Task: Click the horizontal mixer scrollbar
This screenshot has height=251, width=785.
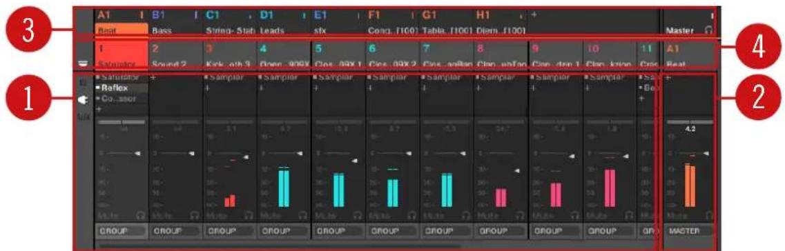Action: tap(280, 245)
